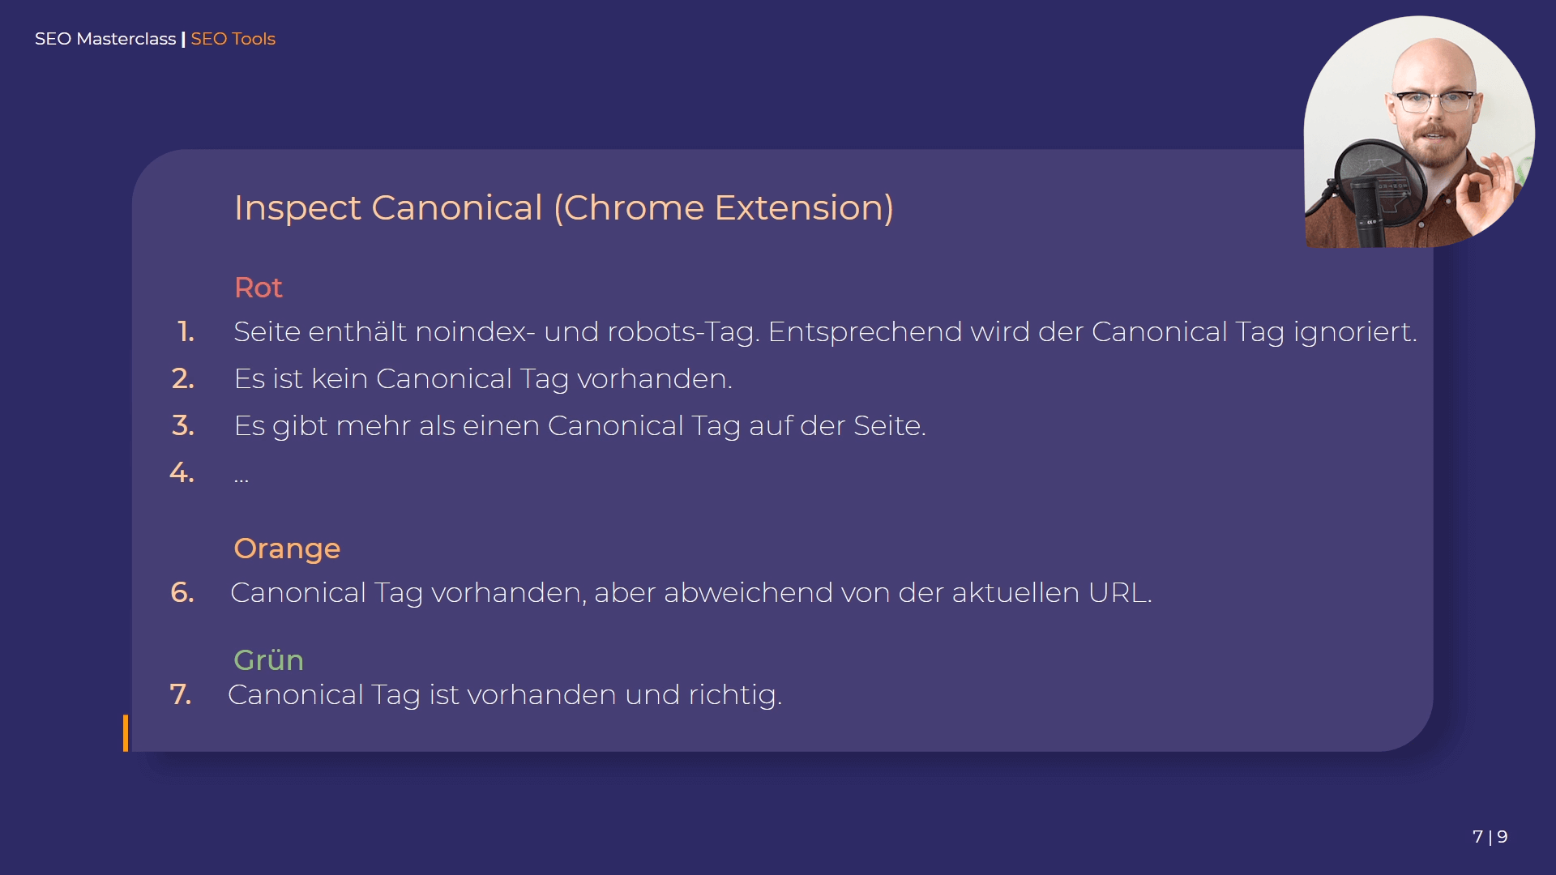Click the slide counter "7 | 9"
The image size is (1556, 875).
1490,837
